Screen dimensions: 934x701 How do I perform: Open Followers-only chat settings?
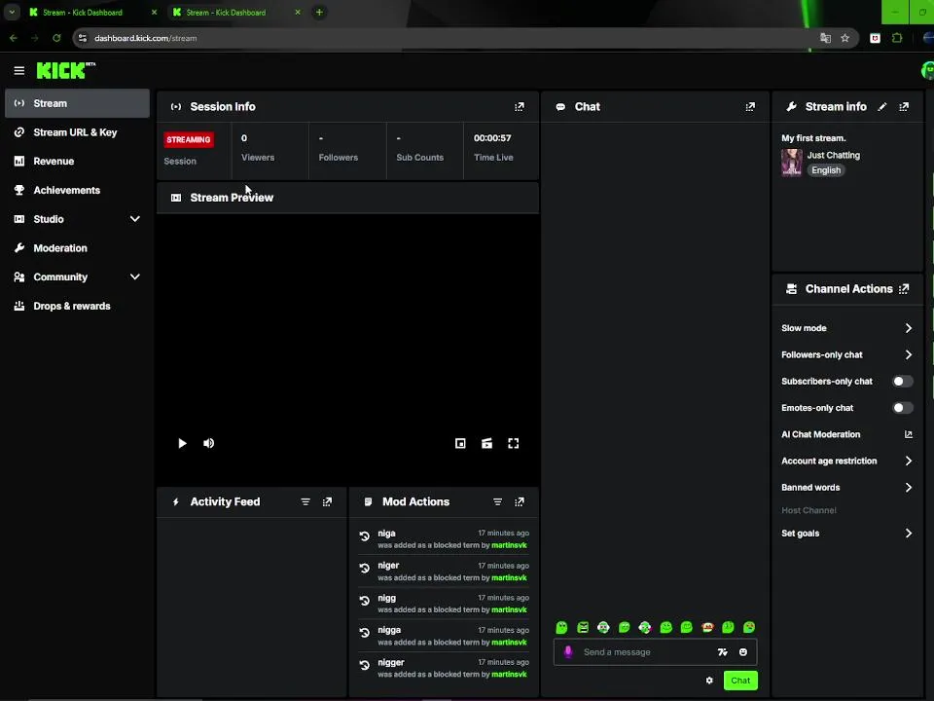[846, 354]
